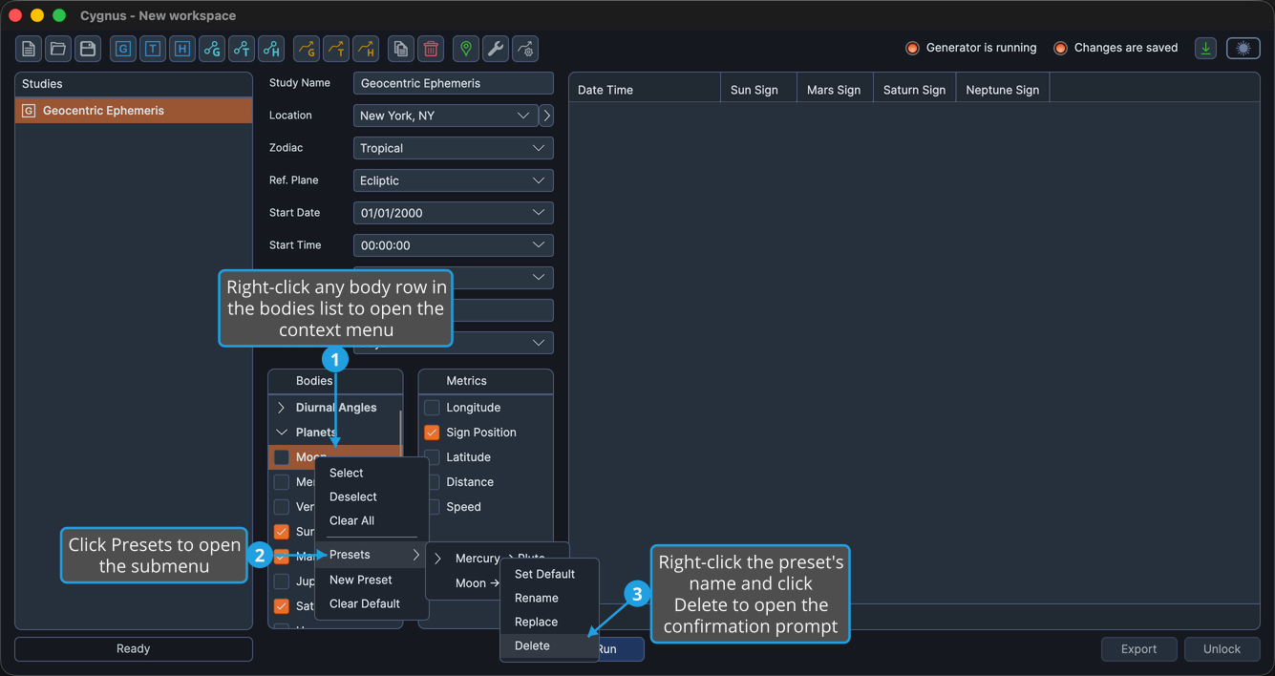1275x676 pixels.
Task: Choose Select in the context menu
Action: tap(372, 473)
